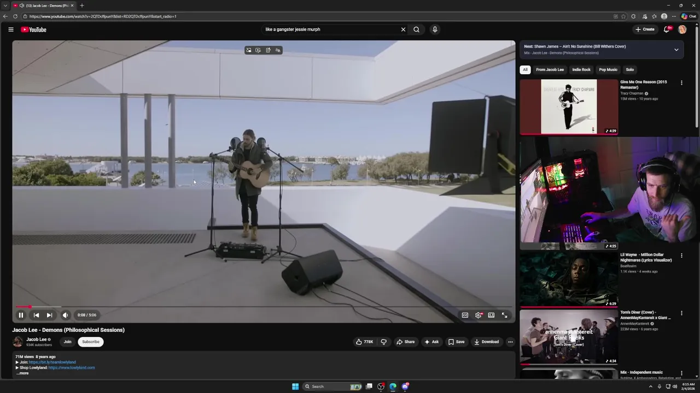Open Tom's Diner cover thumbnail
700x393 pixels.
pos(569,337)
